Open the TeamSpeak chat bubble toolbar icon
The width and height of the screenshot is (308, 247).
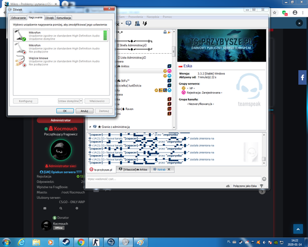pos(129,23)
